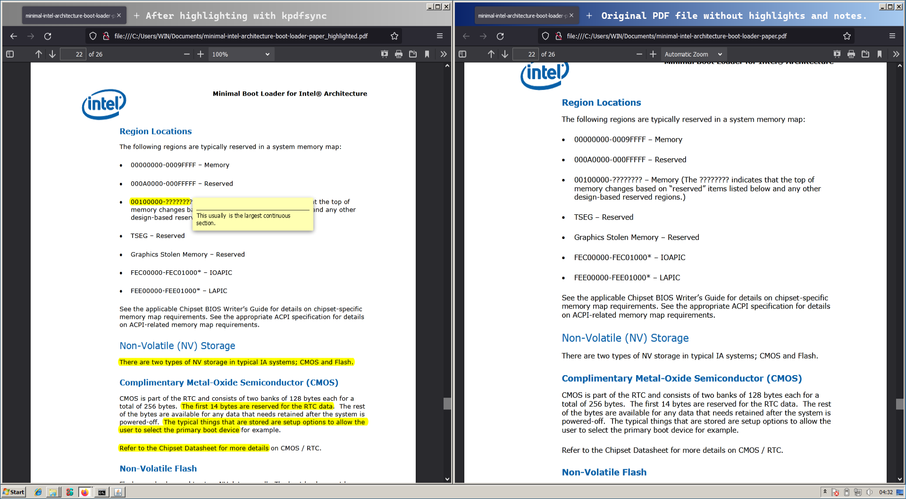
Task: Reload the highlighted PDF page
Action: click(x=48, y=36)
